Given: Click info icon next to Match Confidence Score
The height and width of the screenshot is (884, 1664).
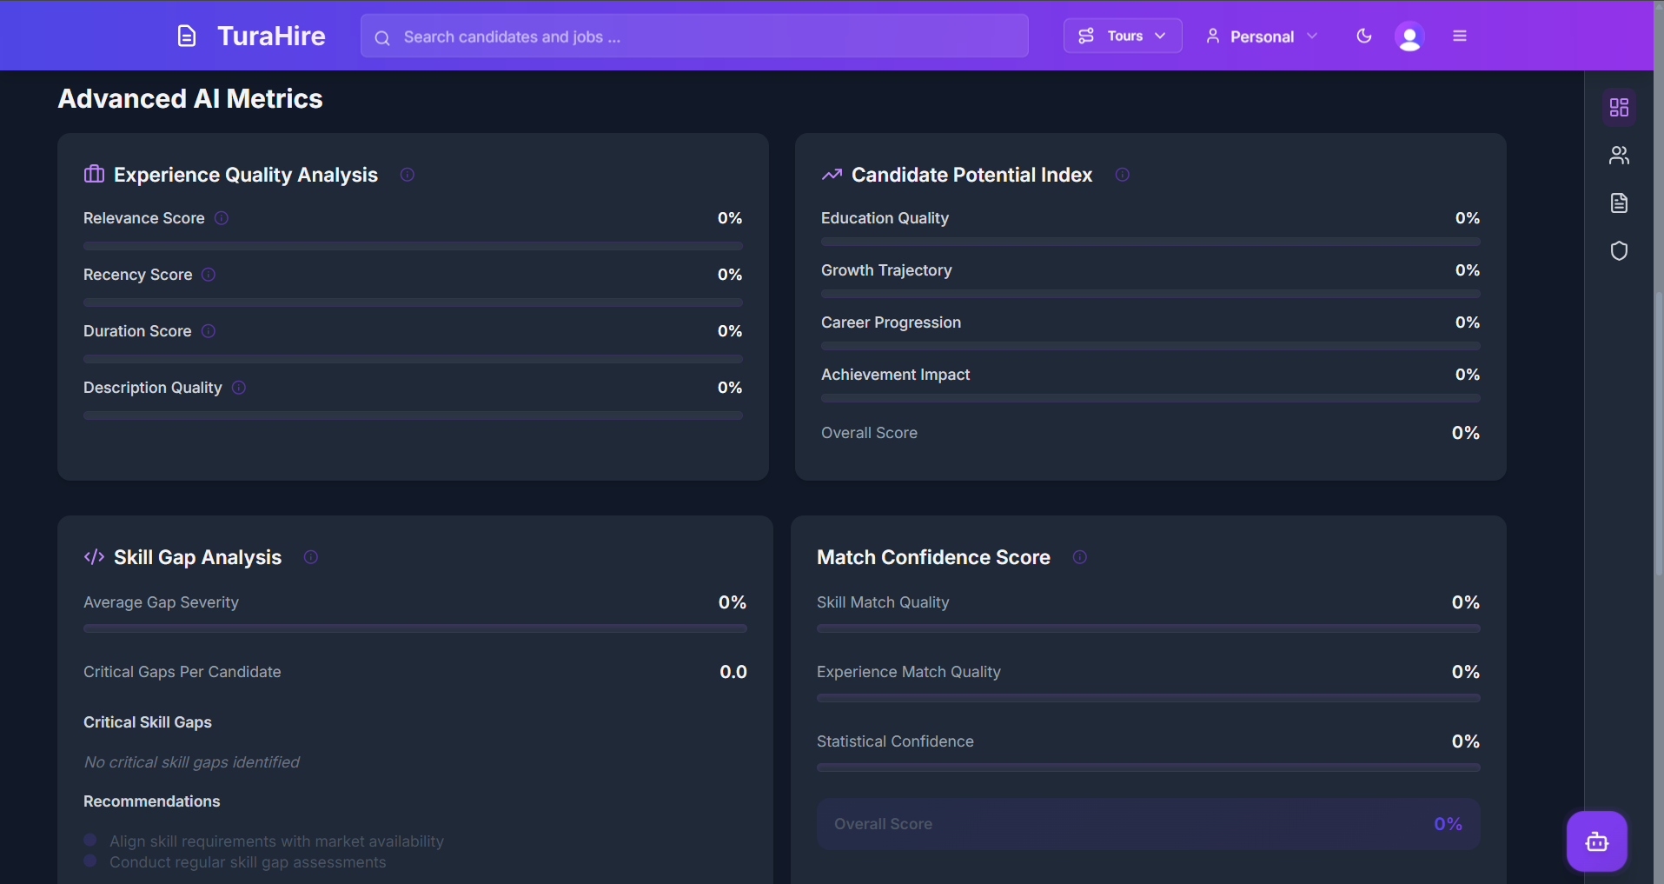Looking at the screenshot, I should 1079,557.
